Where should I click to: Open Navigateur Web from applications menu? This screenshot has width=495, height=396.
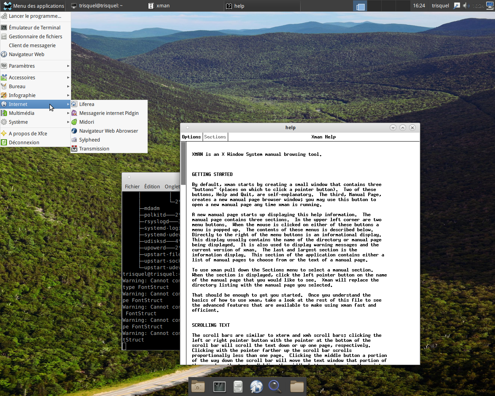click(x=35, y=54)
